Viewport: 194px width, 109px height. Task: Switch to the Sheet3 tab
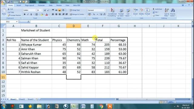coord(31,99)
